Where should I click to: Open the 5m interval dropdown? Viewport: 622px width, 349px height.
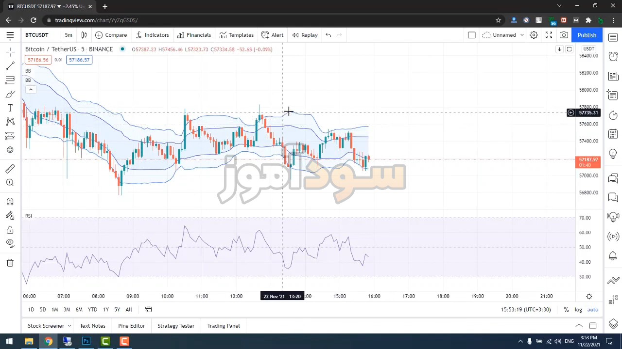coord(69,35)
